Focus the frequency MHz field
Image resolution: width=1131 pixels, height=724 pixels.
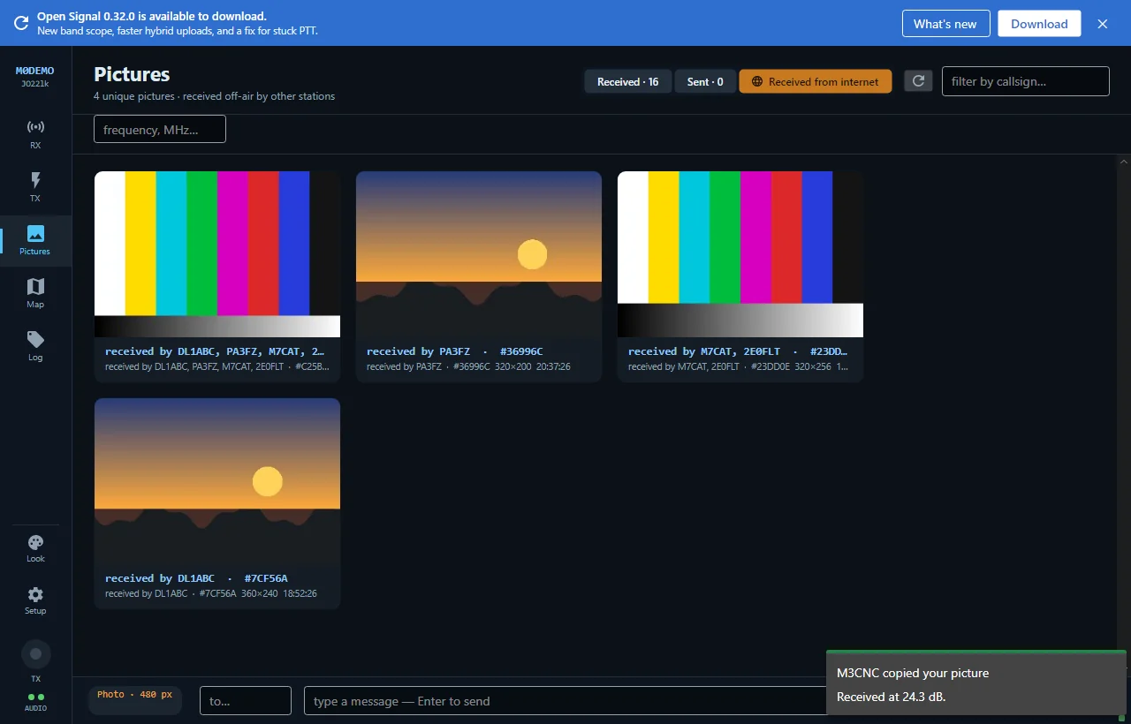coord(160,129)
